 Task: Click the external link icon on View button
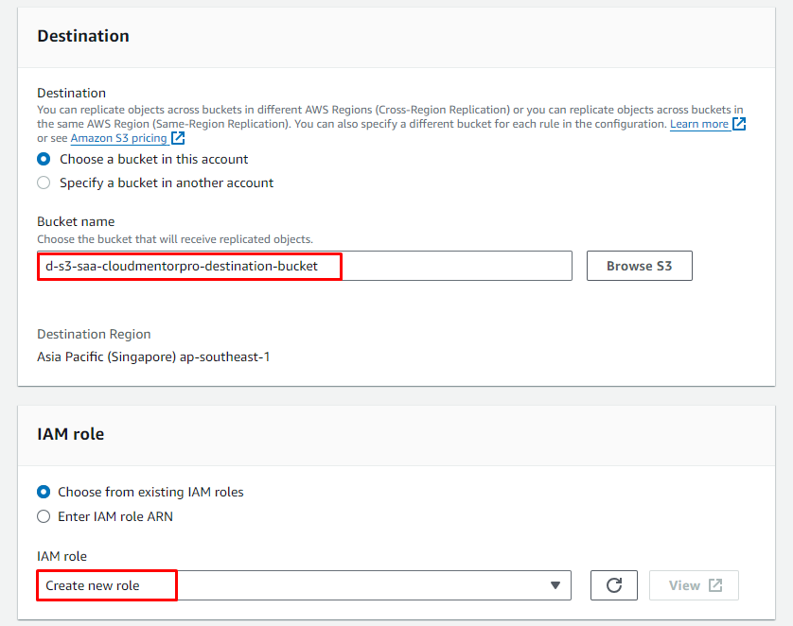click(715, 585)
